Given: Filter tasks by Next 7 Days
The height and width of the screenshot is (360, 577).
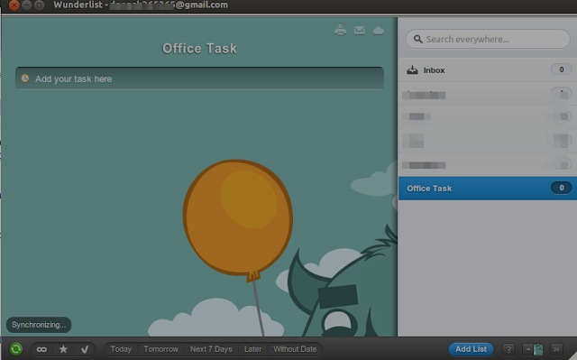Looking at the screenshot, I should click(x=211, y=349).
